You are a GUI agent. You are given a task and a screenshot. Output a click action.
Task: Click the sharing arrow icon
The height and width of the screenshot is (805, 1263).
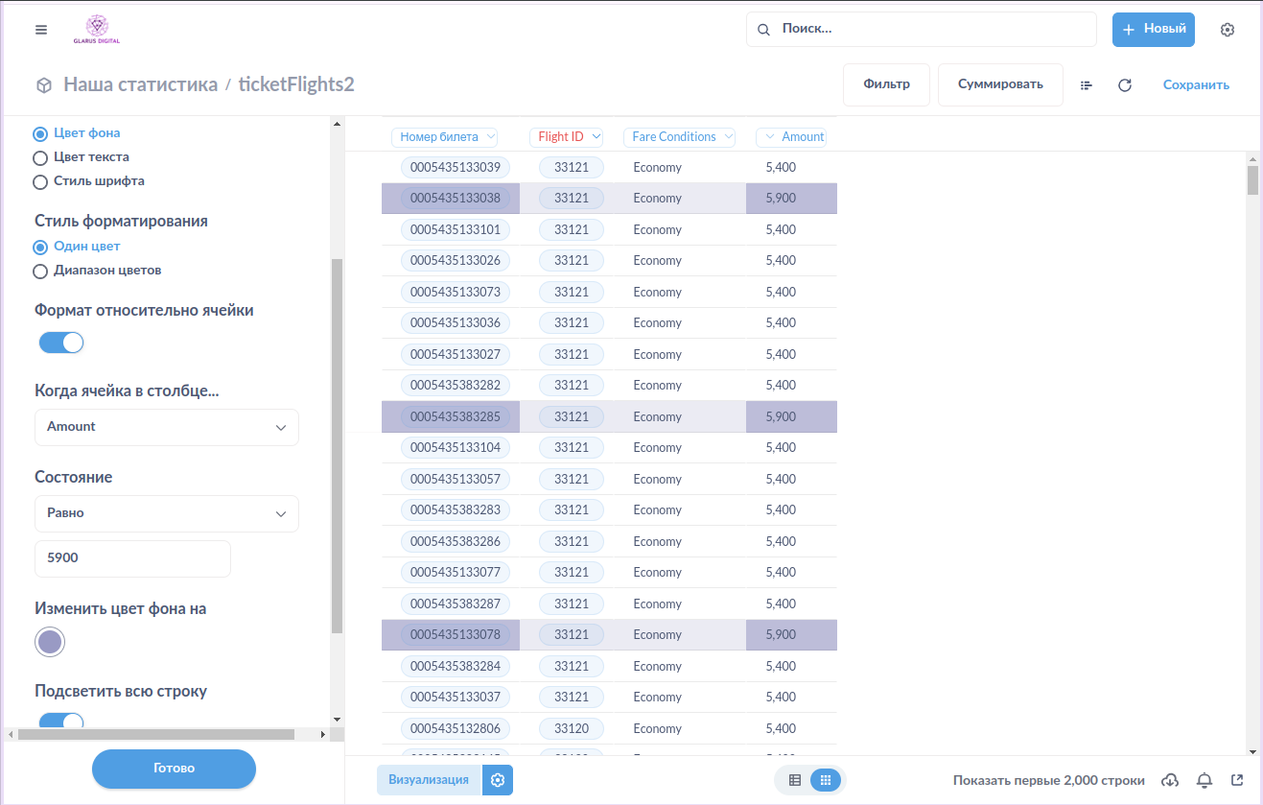tap(1237, 780)
